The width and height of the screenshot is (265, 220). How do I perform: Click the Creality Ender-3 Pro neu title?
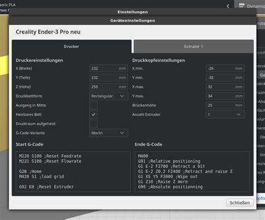click(x=48, y=32)
